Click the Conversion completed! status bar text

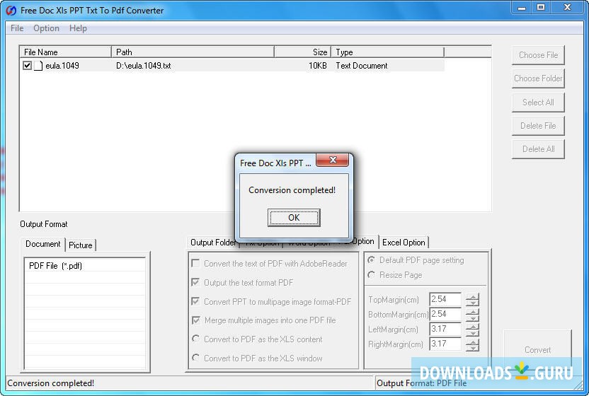[x=51, y=383]
